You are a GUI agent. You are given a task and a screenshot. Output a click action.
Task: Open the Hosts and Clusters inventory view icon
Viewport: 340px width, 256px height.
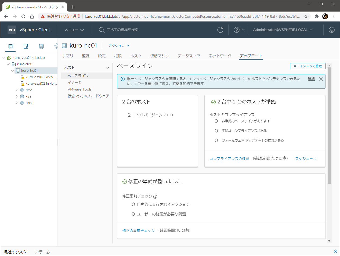tap(10, 46)
